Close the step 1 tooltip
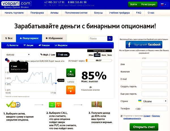This screenshot has height=131, width=170. point(26,64)
